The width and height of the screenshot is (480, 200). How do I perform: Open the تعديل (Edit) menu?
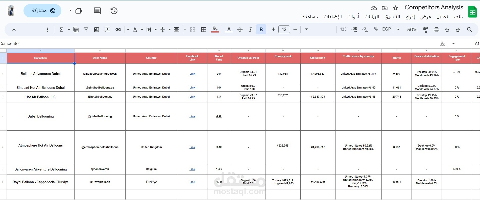pyautogui.click(x=442, y=17)
